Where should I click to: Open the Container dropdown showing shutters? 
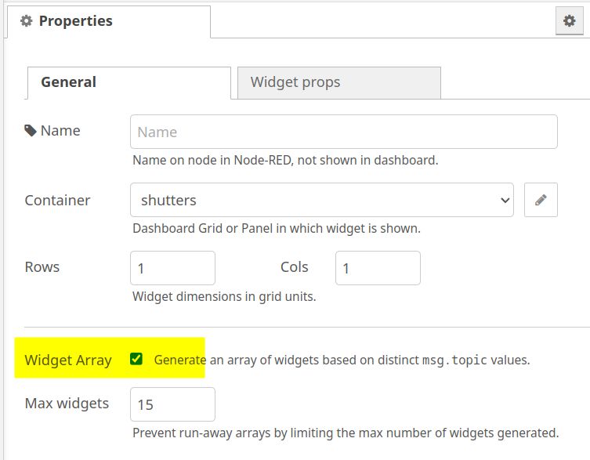(322, 200)
